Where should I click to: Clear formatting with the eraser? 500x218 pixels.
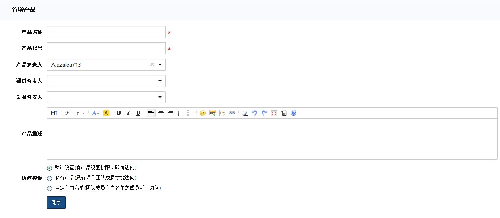click(245, 113)
